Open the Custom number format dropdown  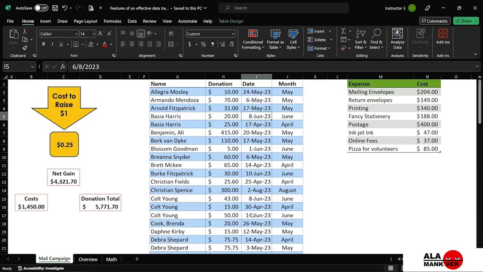point(233,34)
